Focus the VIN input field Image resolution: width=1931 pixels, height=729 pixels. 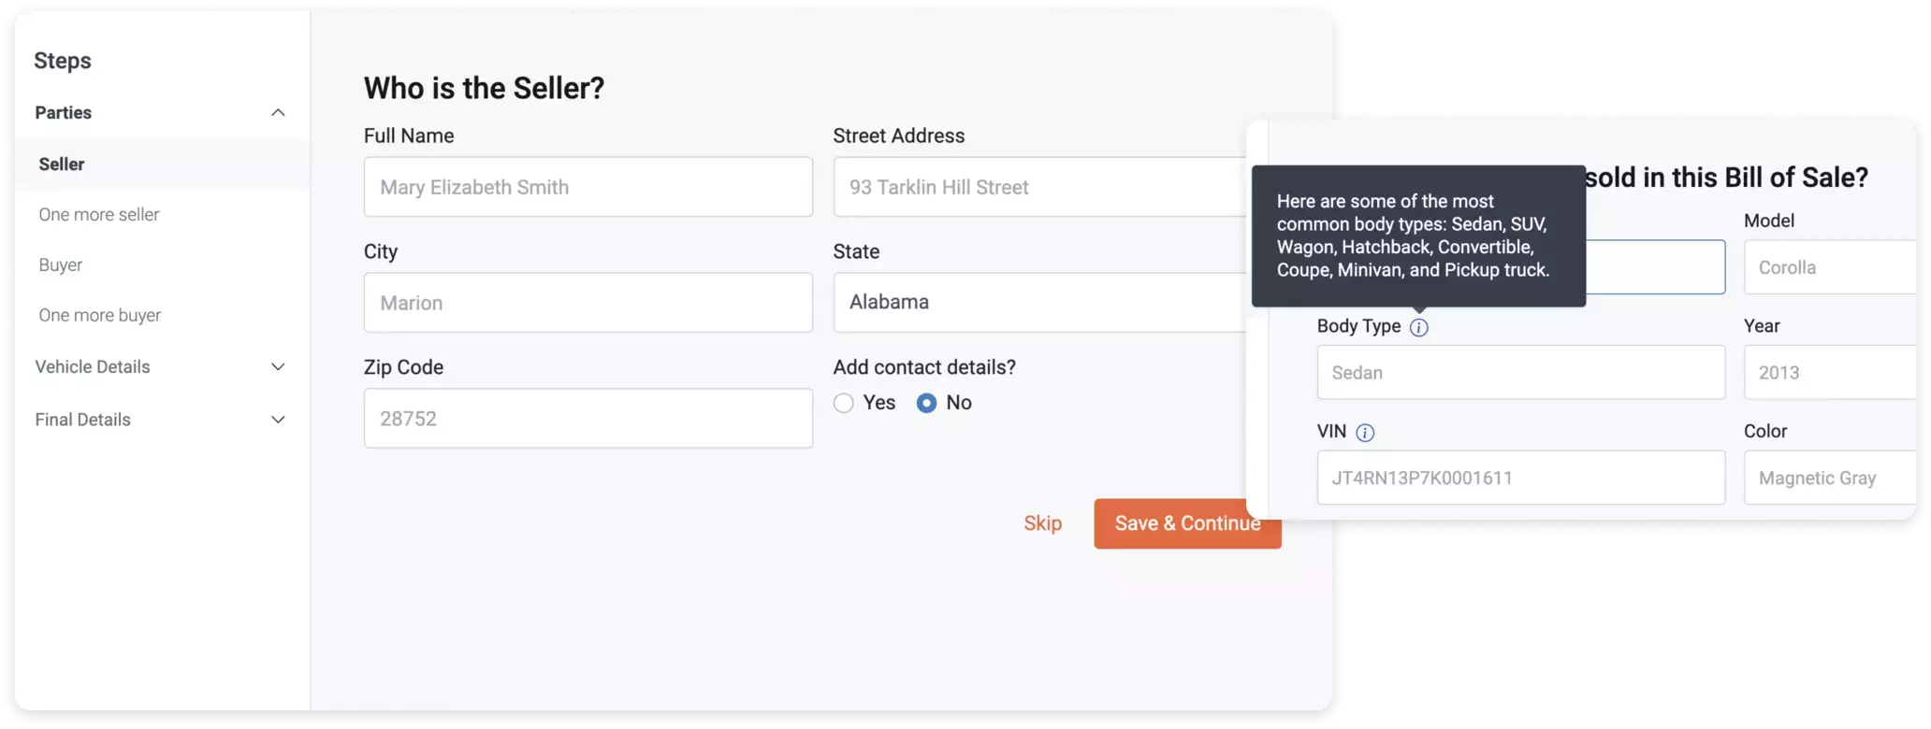click(1520, 479)
